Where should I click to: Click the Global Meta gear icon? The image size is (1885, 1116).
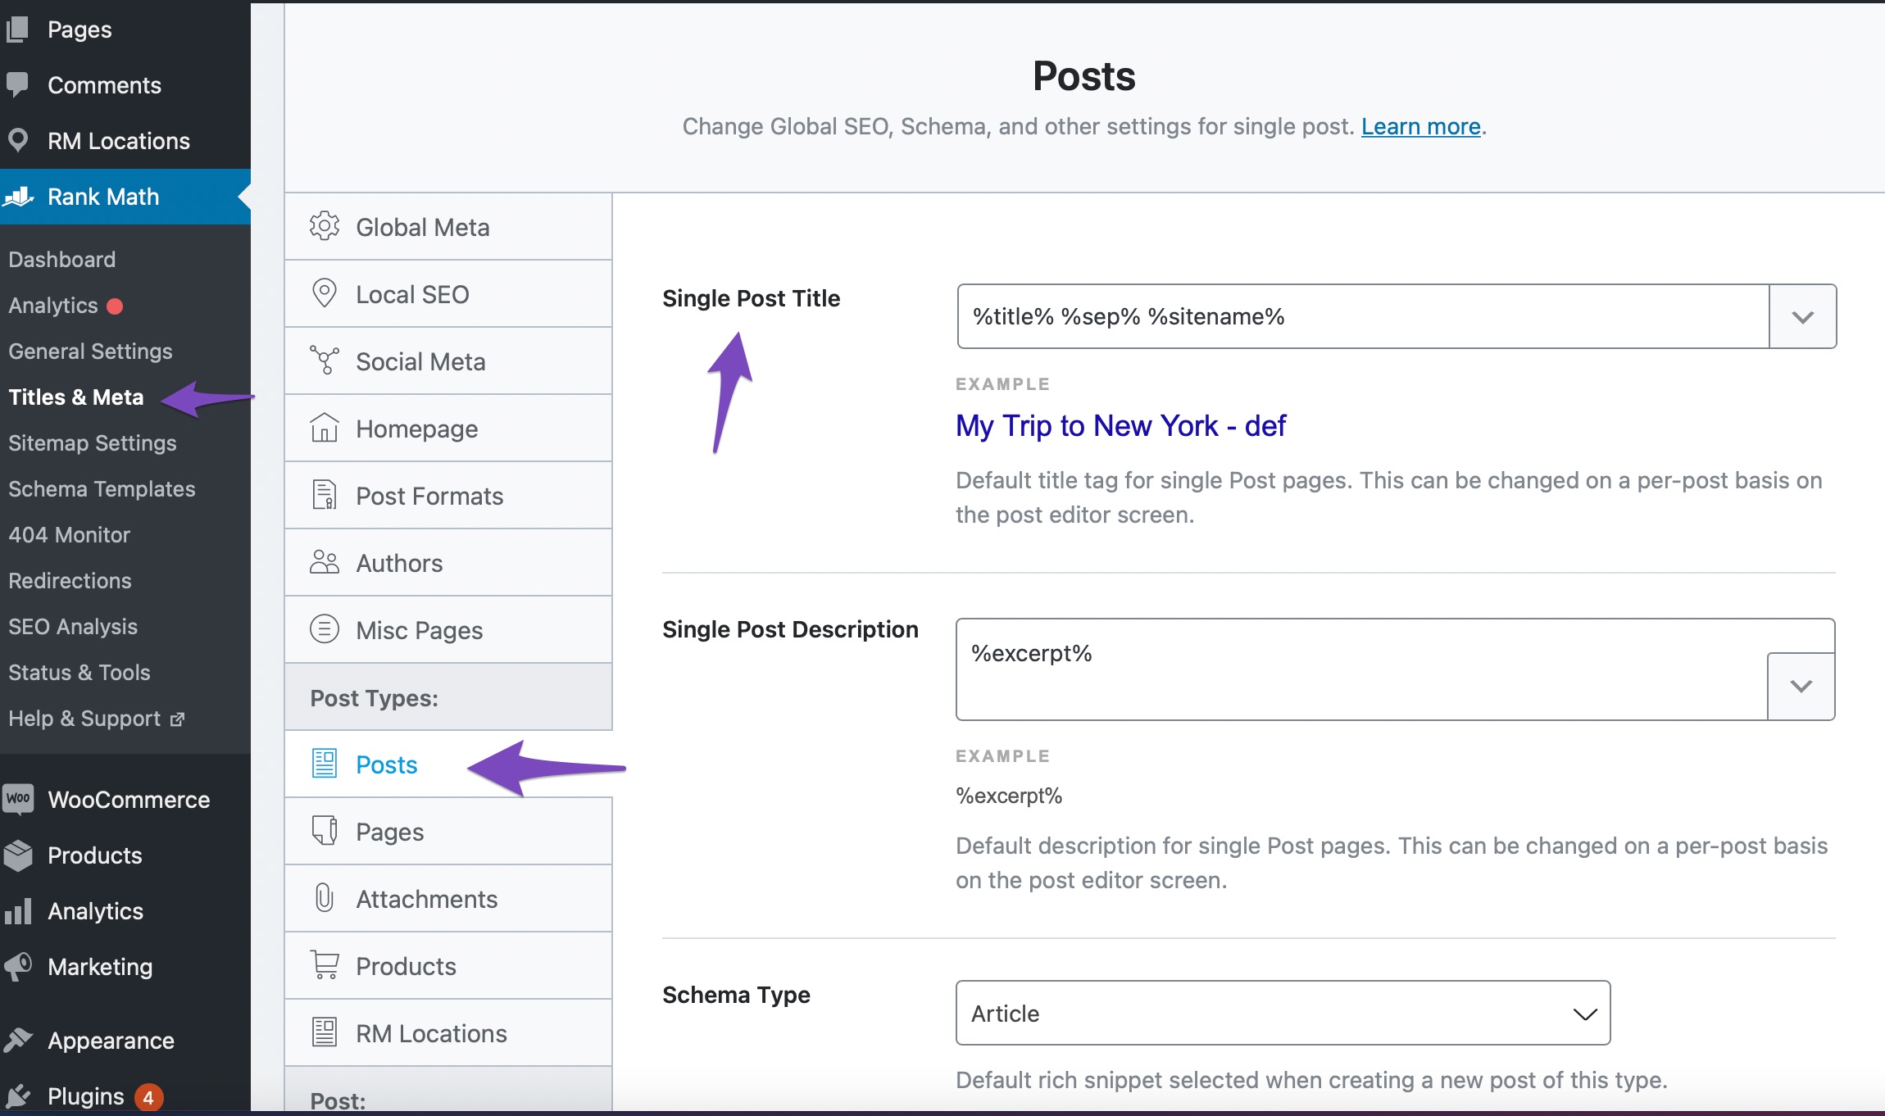(x=325, y=226)
